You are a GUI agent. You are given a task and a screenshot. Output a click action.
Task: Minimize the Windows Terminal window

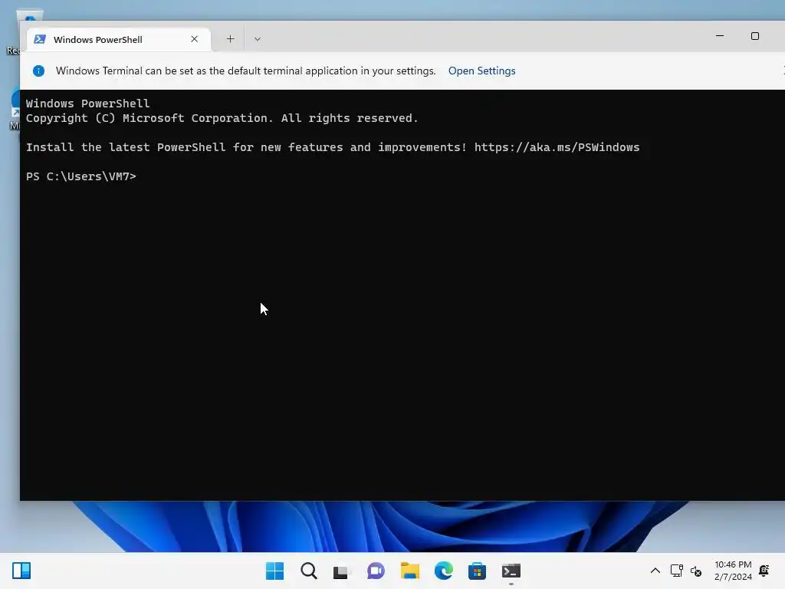click(719, 36)
